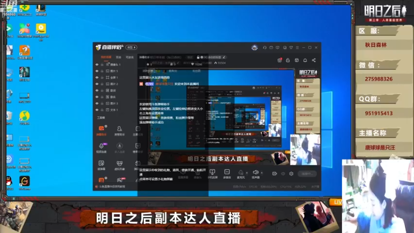Open the 房管助手 tool icon
Screen dimensions: 414x233
point(120,130)
